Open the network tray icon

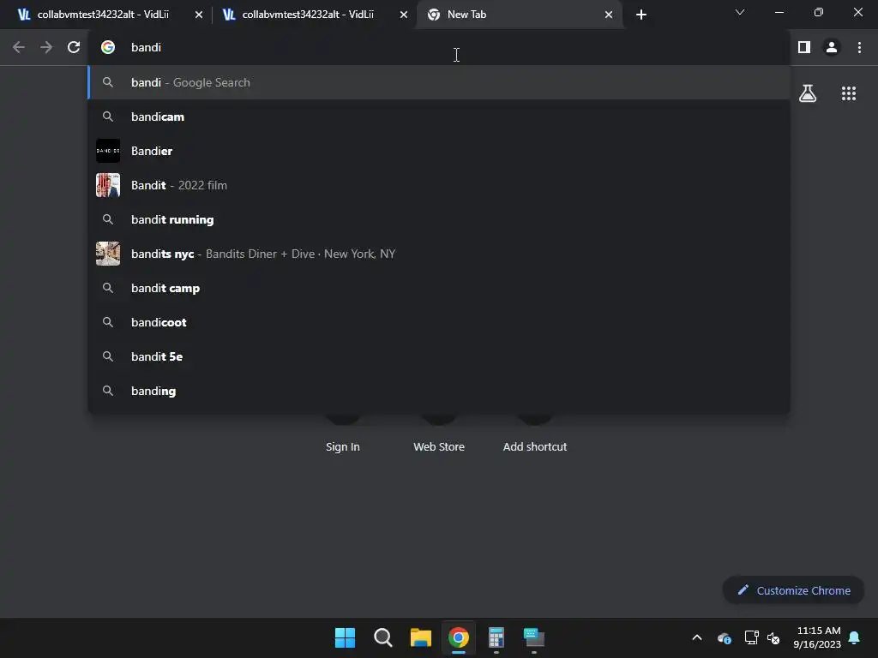[751, 637]
